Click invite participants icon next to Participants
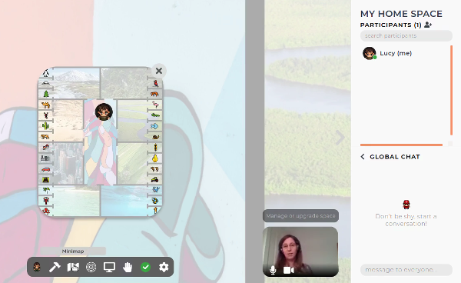Viewport: 461px width, 283px height. click(428, 25)
